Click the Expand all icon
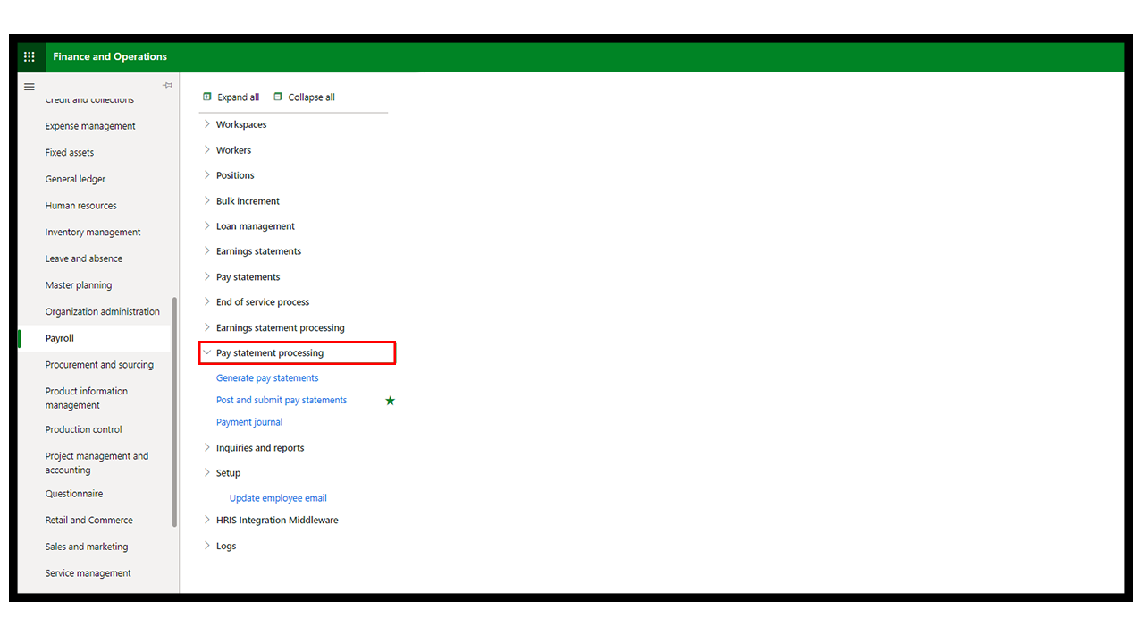 [x=207, y=97]
